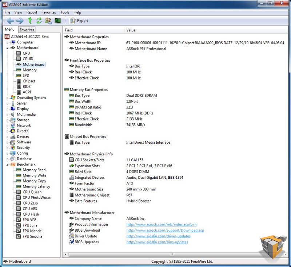Open the Favorites menu
Image resolution: width=291 pixels, height=267 pixels.
(49, 12)
